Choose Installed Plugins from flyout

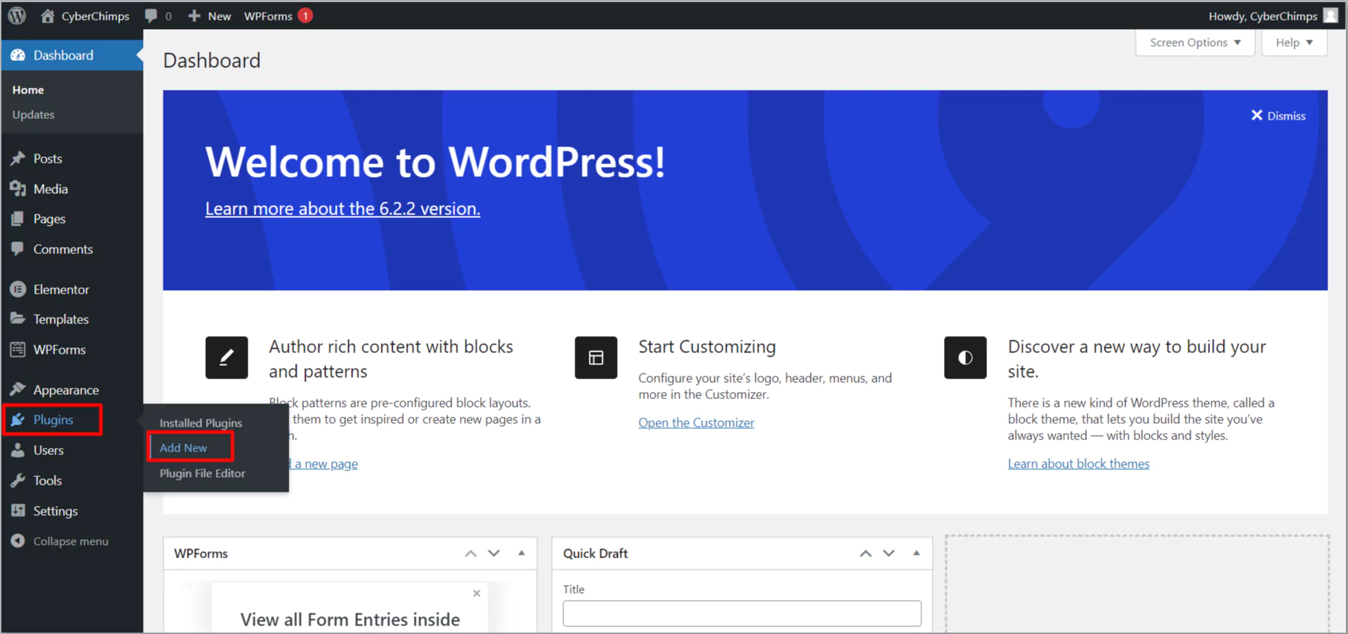201,422
